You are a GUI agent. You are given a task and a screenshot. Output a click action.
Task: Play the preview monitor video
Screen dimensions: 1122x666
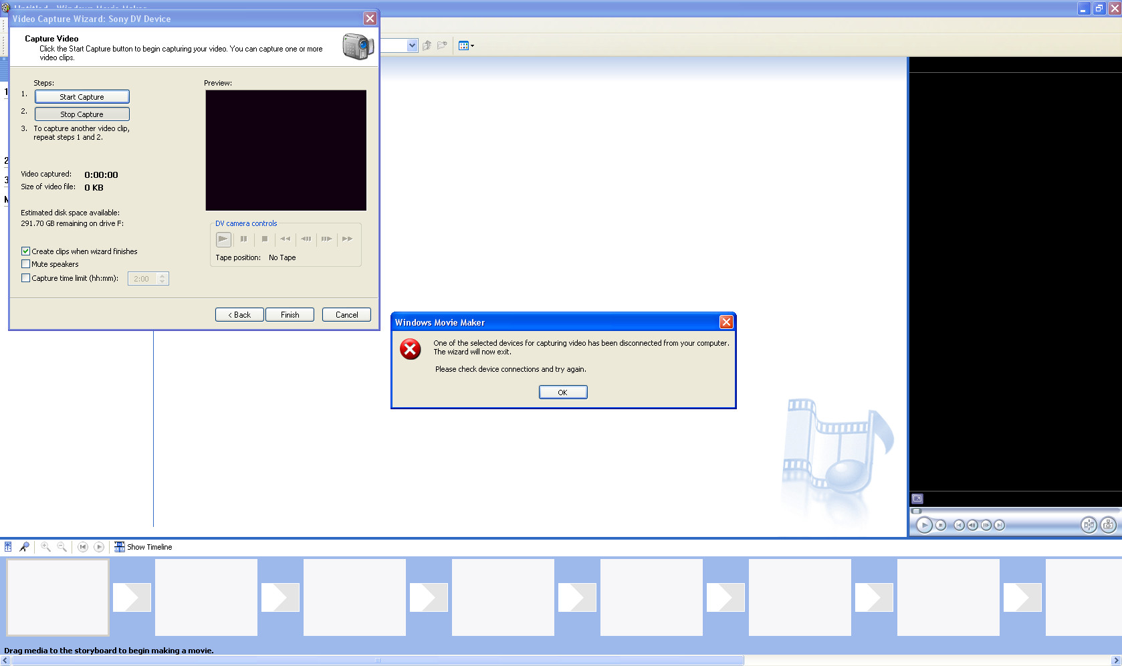[924, 525]
